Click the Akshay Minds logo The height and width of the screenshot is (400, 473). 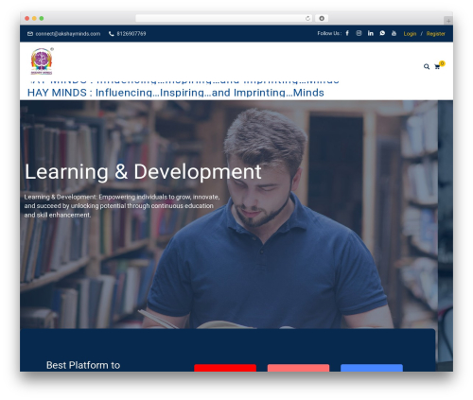[42, 61]
